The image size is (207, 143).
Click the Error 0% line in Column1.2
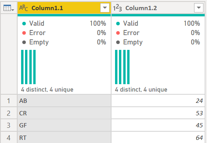(158, 33)
